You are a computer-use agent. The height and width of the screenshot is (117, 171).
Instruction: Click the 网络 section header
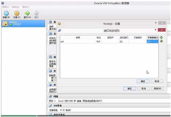[109, 96]
